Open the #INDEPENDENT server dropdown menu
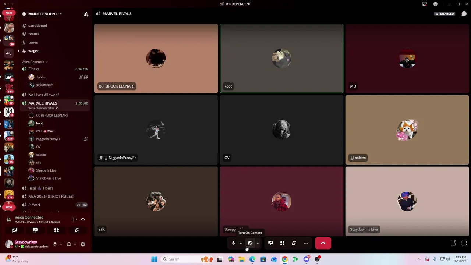Screen dimensions: 471x265 (45, 14)
